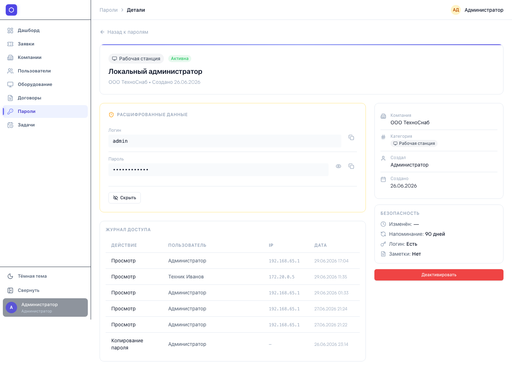The height and width of the screenshot is (370, 512).
Task: Click the hash icon next to Категория
Action: coord(383,137)
